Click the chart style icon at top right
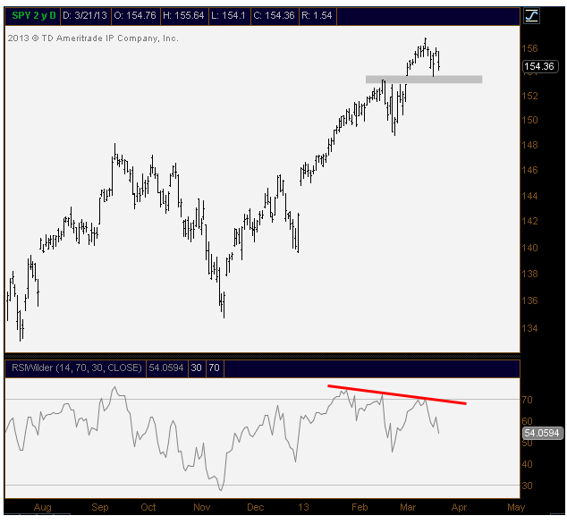Image resolution: width=567 pixels, height=524 pixels. click(x=531, y=16)
